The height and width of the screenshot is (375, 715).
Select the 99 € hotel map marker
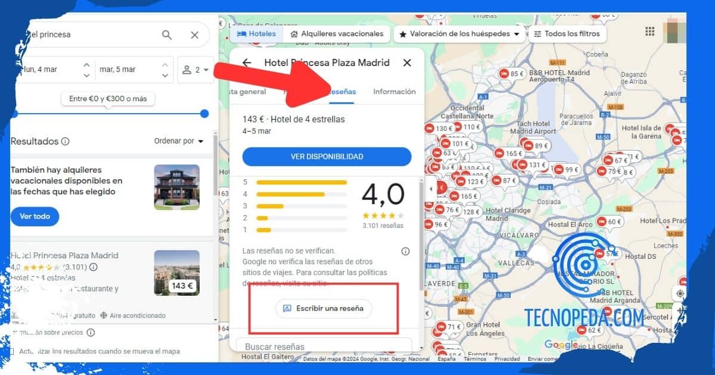(566, 170)
